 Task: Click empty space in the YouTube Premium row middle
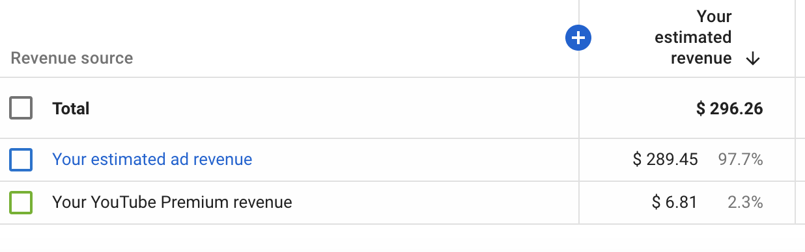(435, 203)
